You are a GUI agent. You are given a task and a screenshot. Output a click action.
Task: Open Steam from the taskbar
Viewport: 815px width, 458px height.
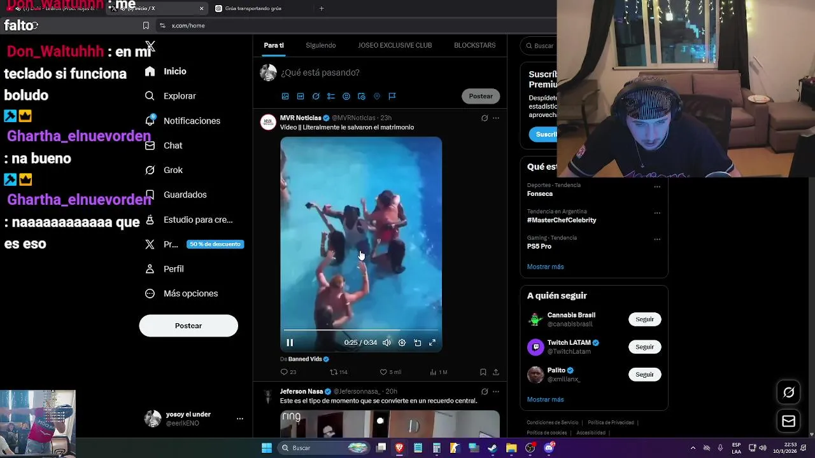click(492, 448)
